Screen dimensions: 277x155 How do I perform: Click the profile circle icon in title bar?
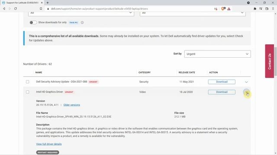[248, 3]
